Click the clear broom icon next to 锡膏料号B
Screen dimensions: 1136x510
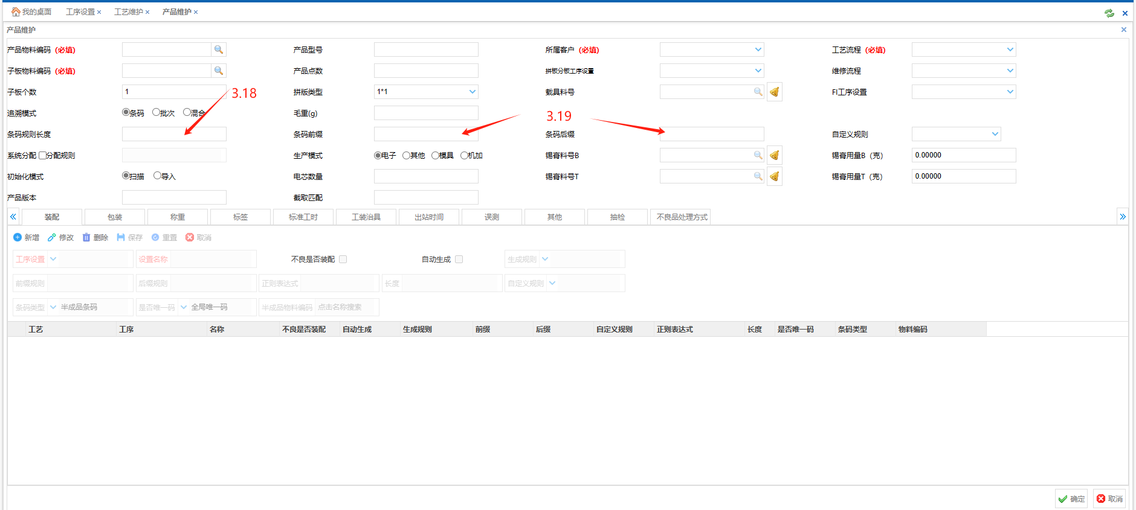pyautogui.click(x=774, y=155)
